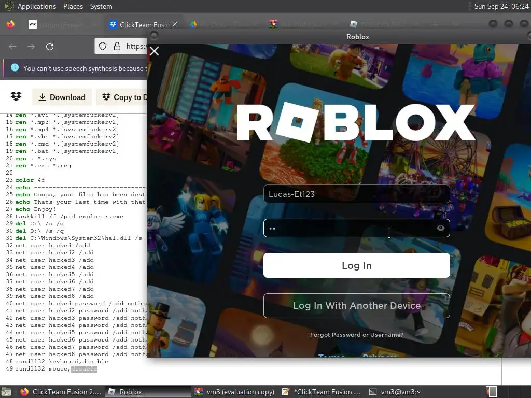Open the Roblox window menu button
The width and height of the screenshot is (531, 398).
154,36
